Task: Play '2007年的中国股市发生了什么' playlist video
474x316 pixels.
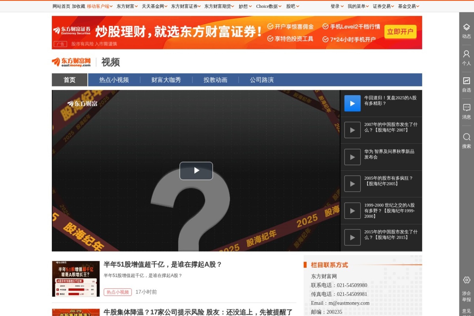Action: [x=352, y=130]
